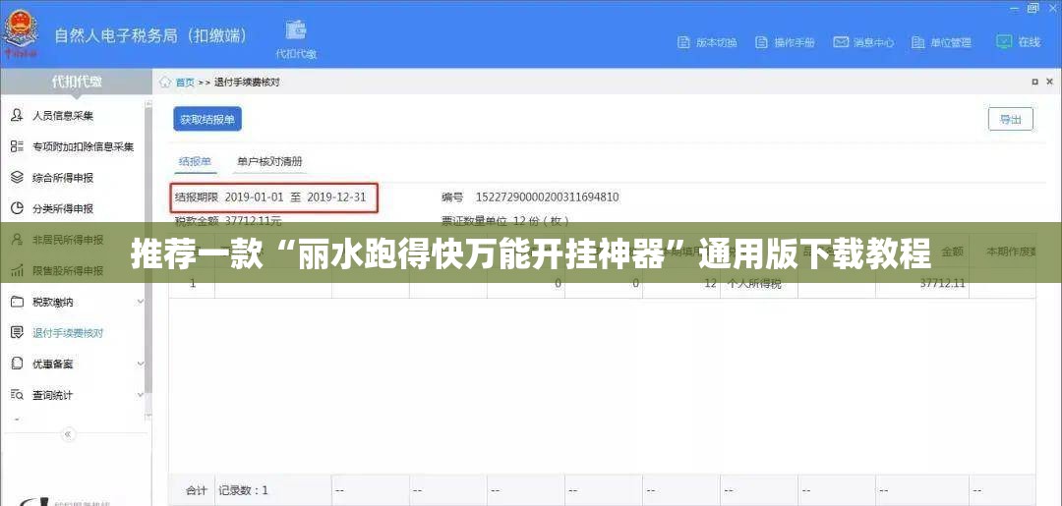Image resolution: width=1062 pixels, height=506 pixels.
Task: Collapse sidebar with double-arrow button
Action: (x=69, y=434)
